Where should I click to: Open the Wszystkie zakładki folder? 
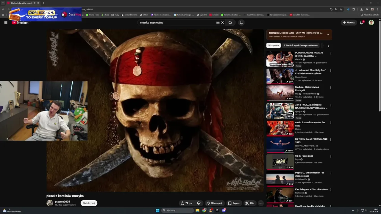(x=370, y=15)
